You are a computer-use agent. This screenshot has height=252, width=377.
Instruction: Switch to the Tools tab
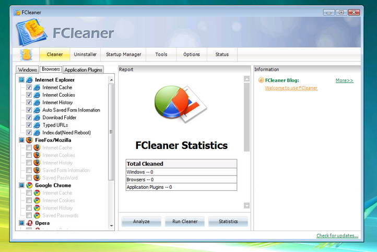tap(161, 54)
